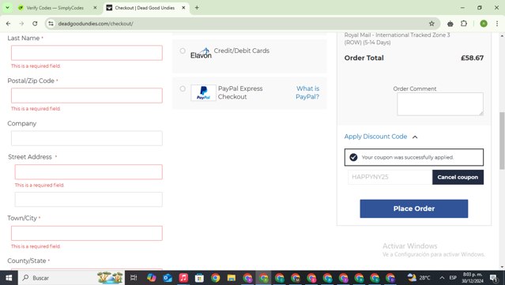The image size is (505, 285).
Task: Click the Elavon logo
Action: coord(201,54)
